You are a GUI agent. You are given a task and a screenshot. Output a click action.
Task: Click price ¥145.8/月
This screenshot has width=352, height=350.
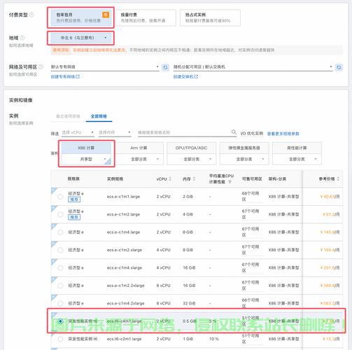click(x=330, y=232)
